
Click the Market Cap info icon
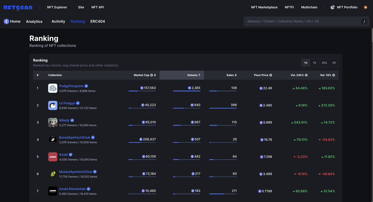click(152, 75)
